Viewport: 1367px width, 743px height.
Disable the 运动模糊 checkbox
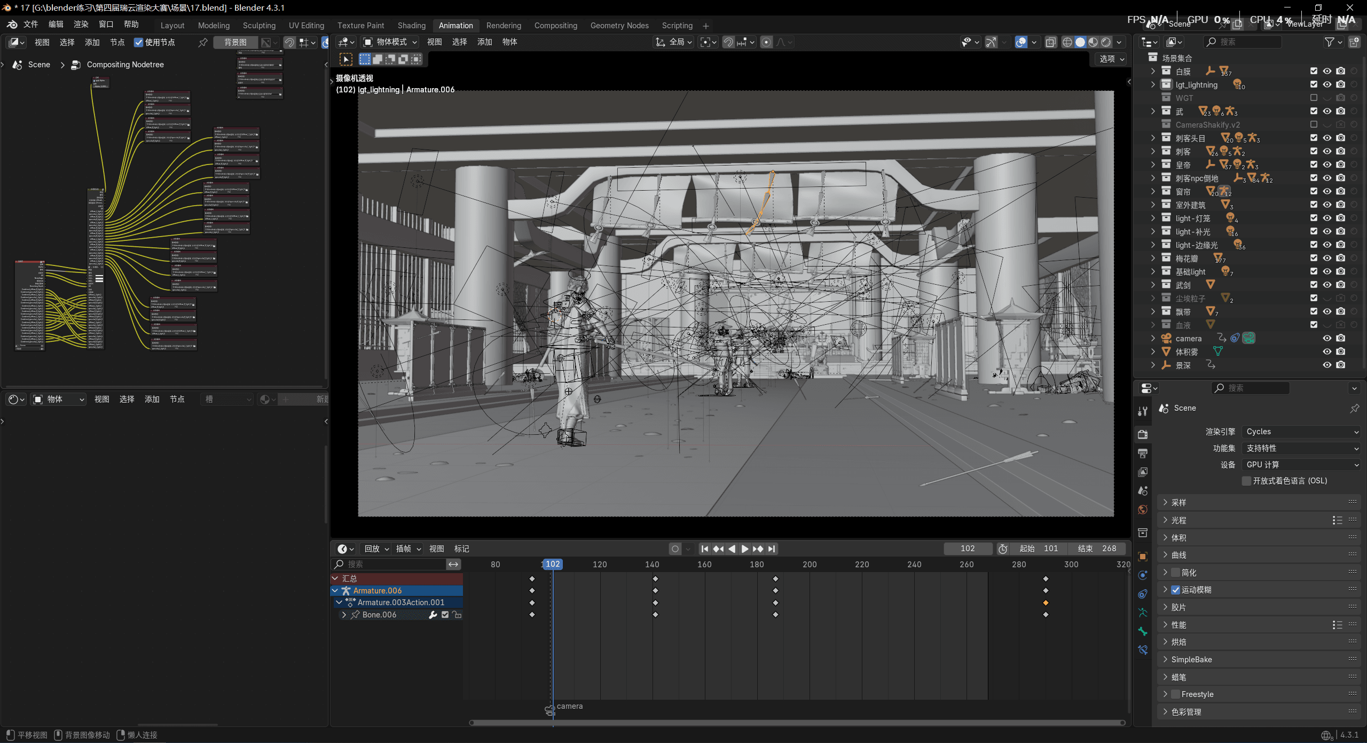(1176, 590)
